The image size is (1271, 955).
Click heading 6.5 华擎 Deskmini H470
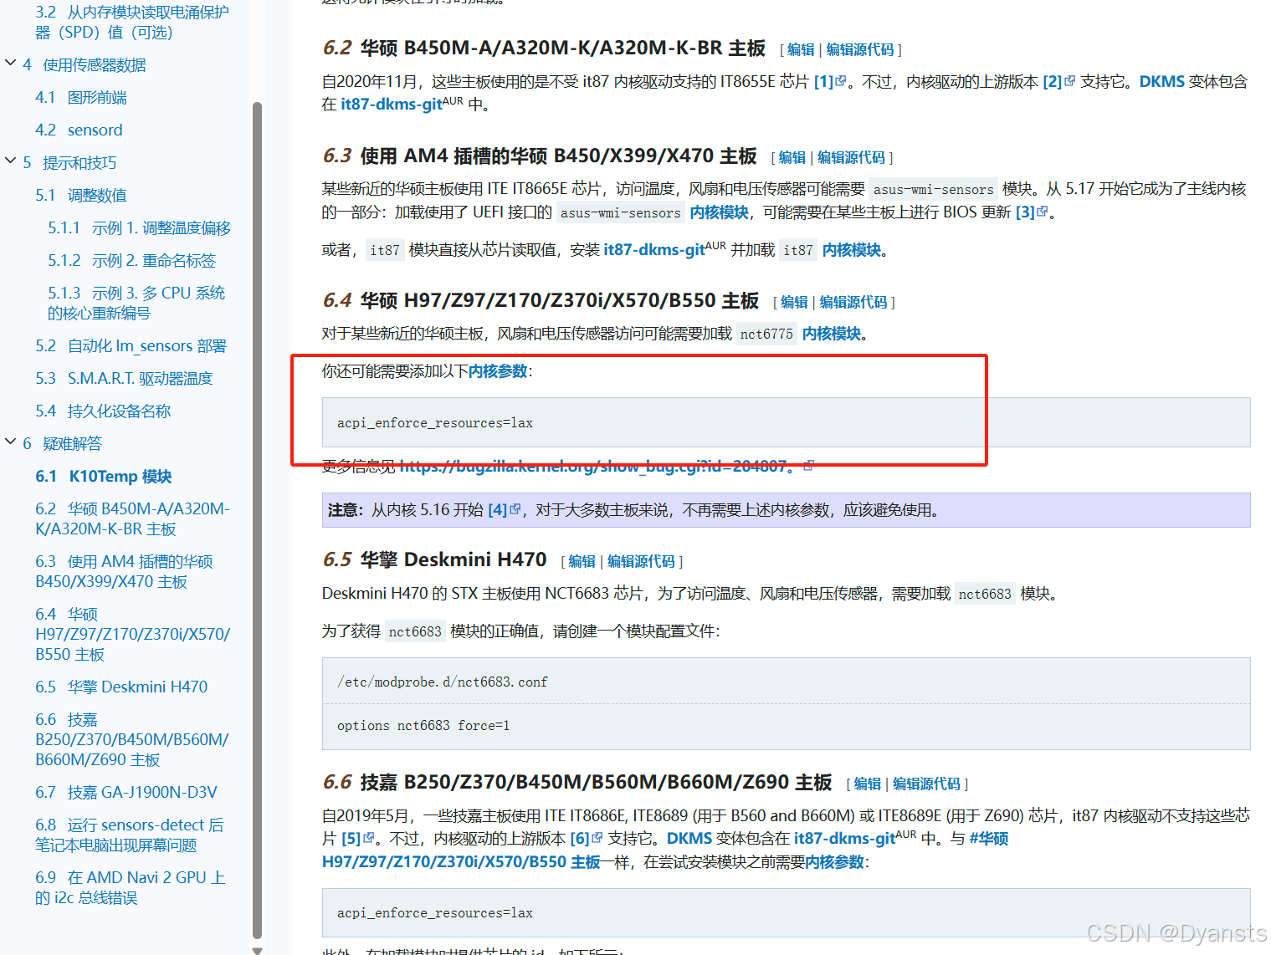pyautogui.click(x=435, y=559)
